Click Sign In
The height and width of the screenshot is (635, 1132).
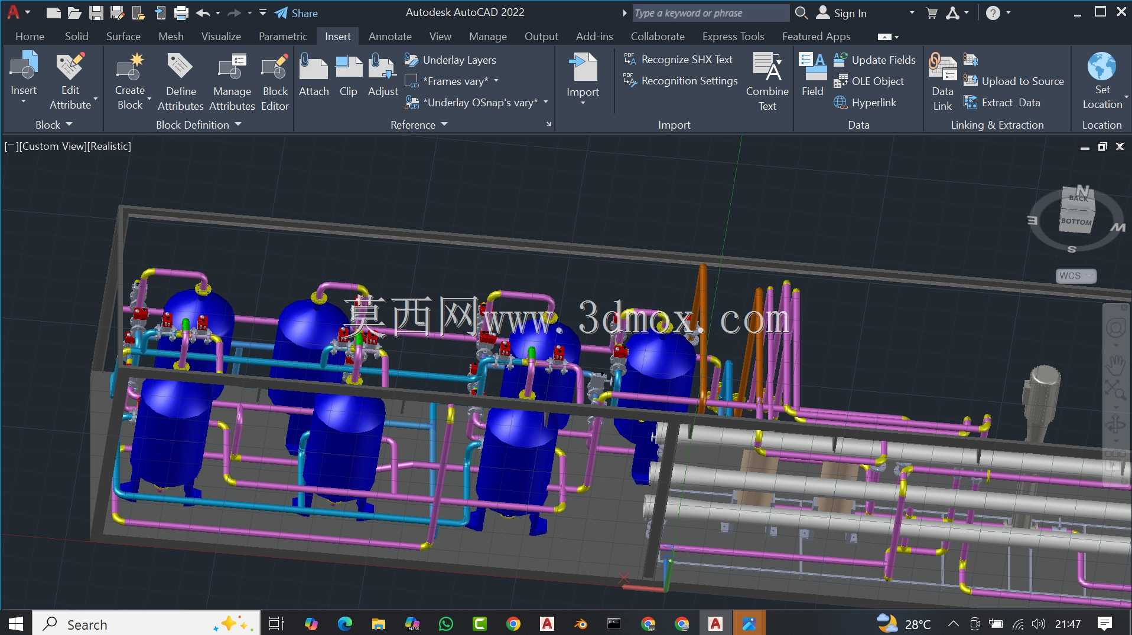coord(842,13)
